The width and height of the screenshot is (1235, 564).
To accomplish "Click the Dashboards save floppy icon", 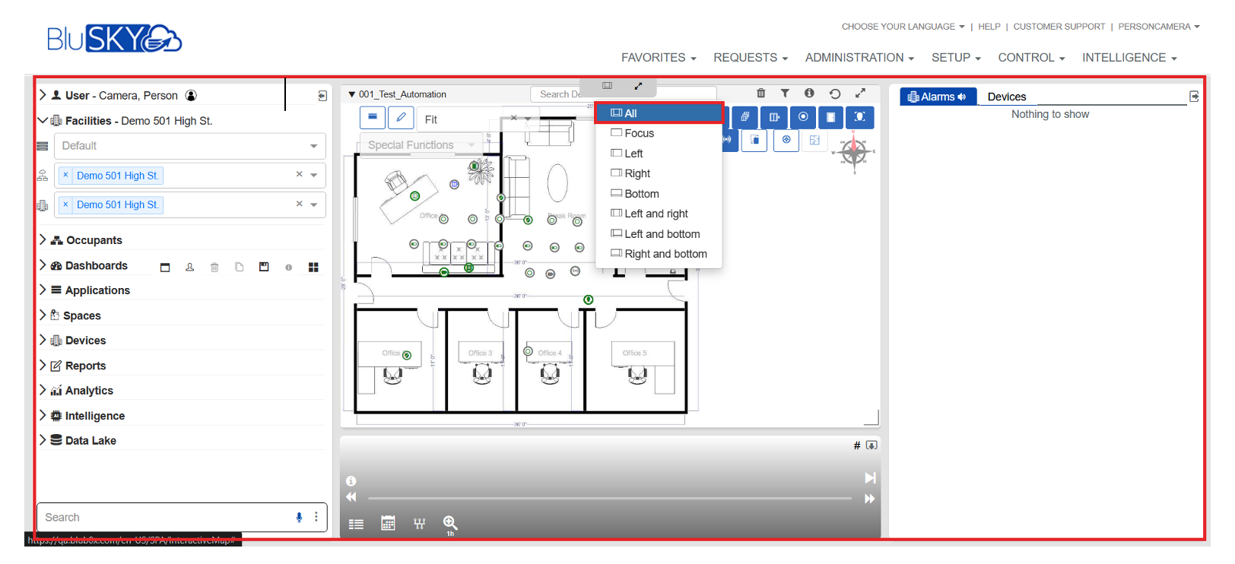I will [264, 267].
